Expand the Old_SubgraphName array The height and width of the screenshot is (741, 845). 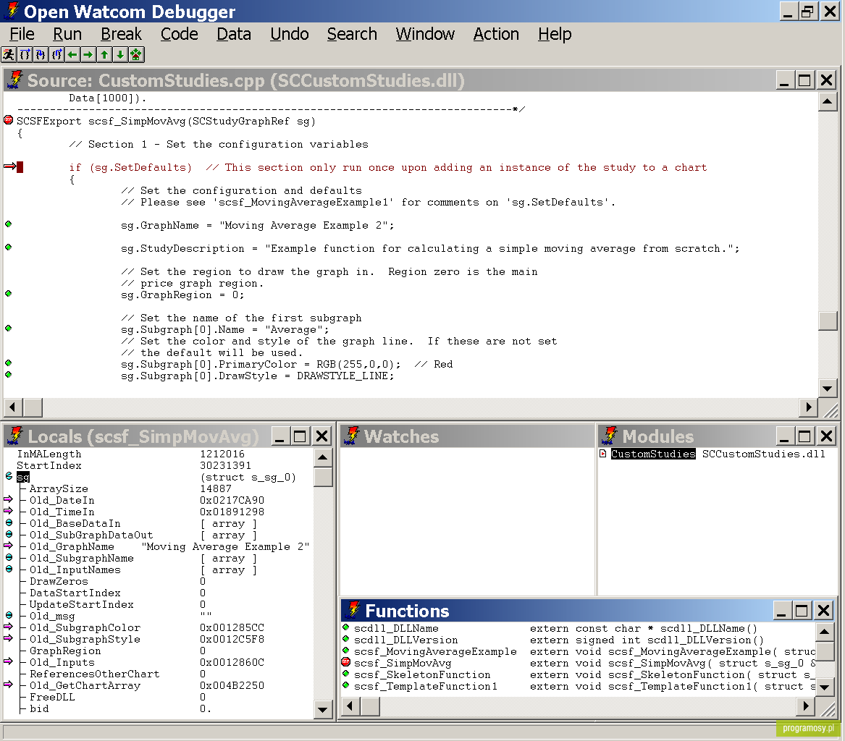tap(9, 557)
